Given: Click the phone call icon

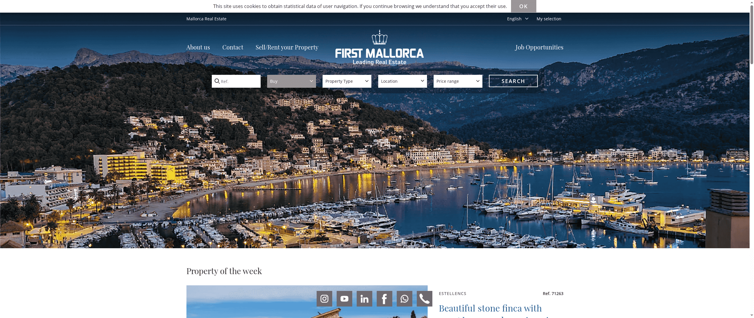Looking at the screenshot, I should tap(424, 299).
